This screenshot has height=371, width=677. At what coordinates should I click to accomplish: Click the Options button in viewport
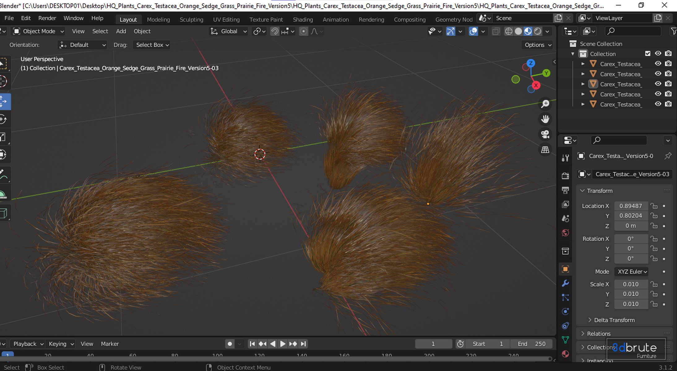(x=538, y=45)
